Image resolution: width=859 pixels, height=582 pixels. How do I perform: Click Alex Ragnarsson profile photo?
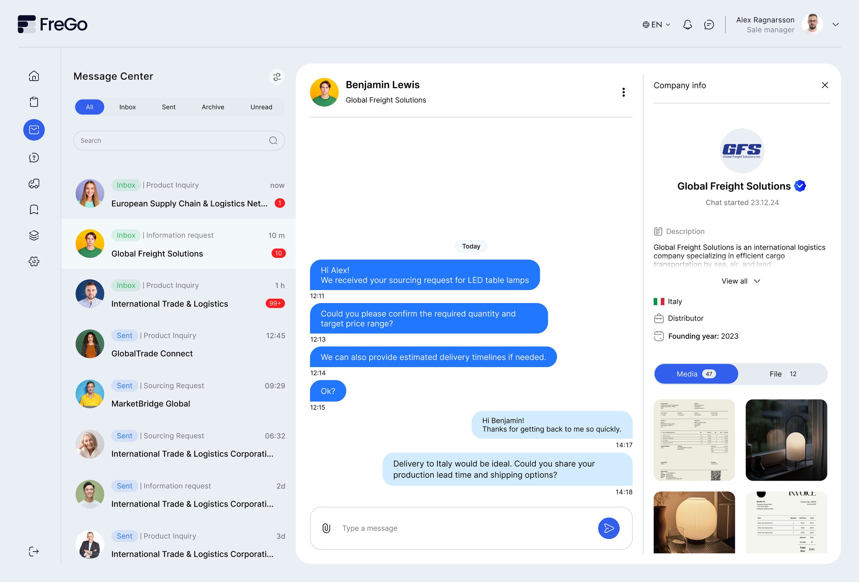click(x=812, y=24)
